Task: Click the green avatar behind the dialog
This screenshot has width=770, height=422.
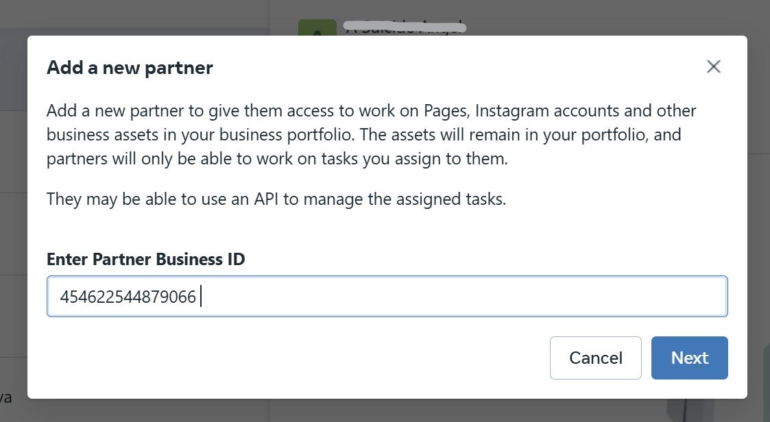Action: 317,27
